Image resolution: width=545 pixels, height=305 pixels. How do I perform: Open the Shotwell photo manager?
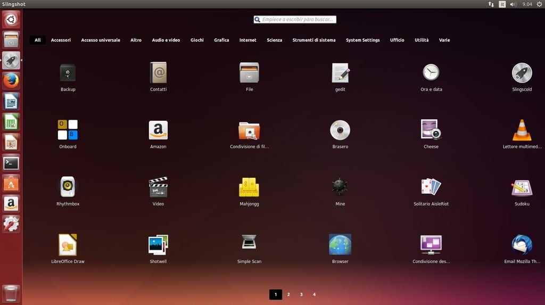(158, 245)
